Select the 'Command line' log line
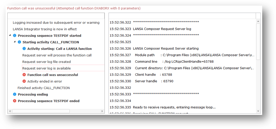 pos(182,61)
